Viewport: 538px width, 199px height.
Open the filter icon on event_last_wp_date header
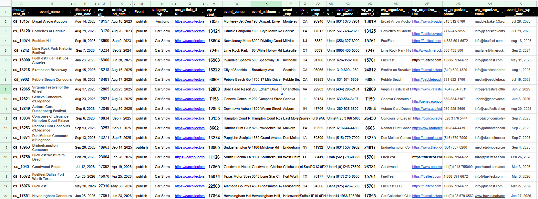coord(534,12)
